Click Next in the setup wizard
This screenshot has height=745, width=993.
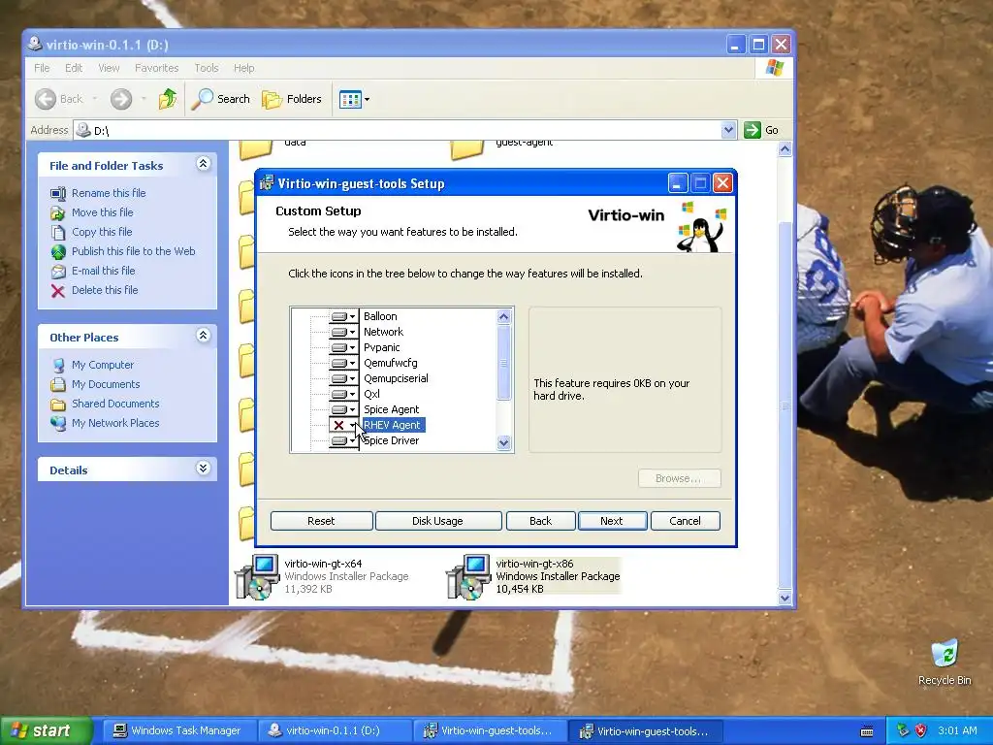click(612, 521)
